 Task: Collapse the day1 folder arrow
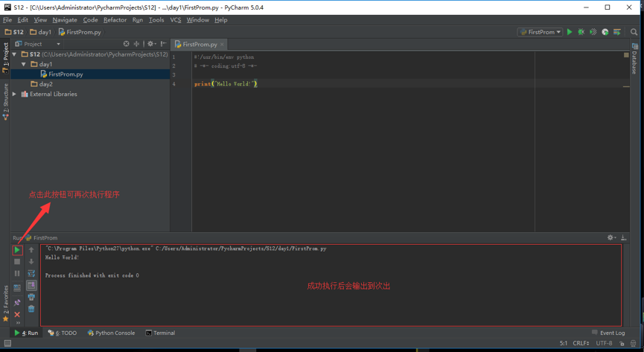click(x=24, y=64)
